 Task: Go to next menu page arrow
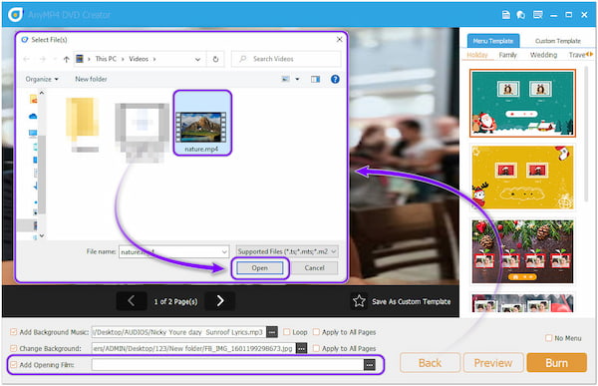tap(220, 301)
